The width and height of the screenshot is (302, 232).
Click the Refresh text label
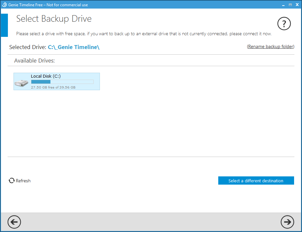(x=23, y=181)
